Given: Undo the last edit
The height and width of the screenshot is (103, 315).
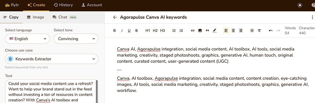Looking at the screenshot, I should [271, 31].
